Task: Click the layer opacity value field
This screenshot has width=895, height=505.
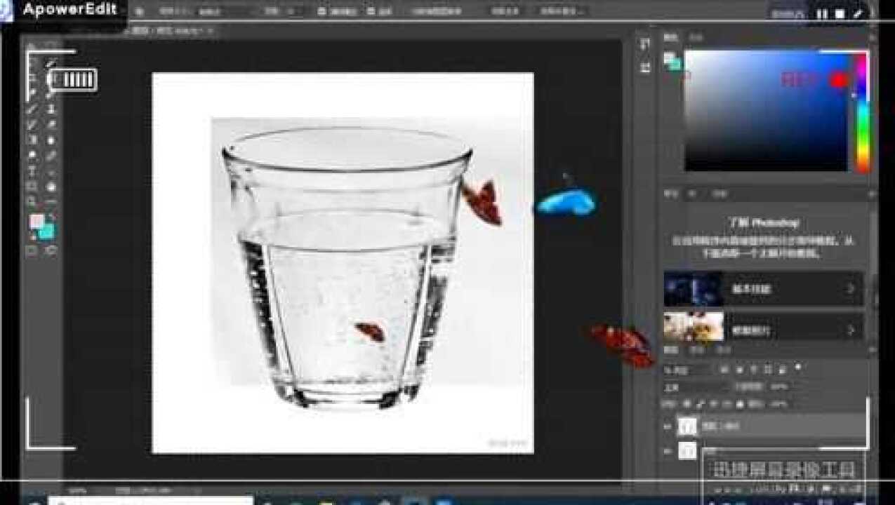Action: [x=778, y=387]
